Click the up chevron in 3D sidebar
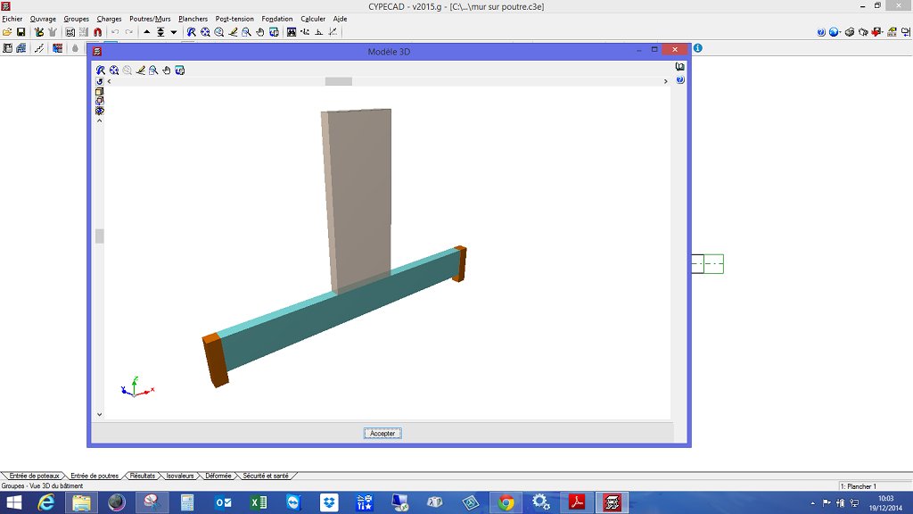913x514 pixels. pos(100,120)
